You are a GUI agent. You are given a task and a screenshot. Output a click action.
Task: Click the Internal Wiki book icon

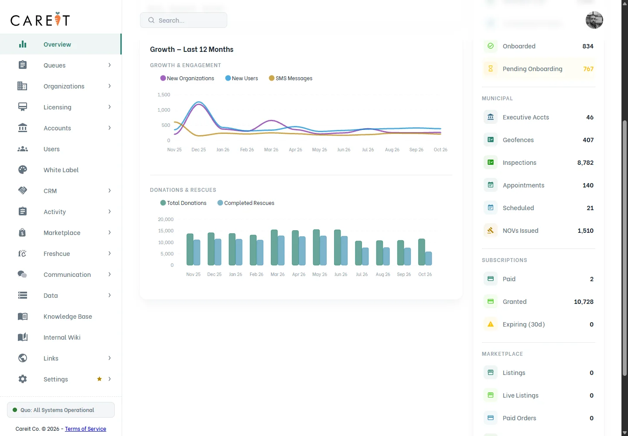coord(23,337)
